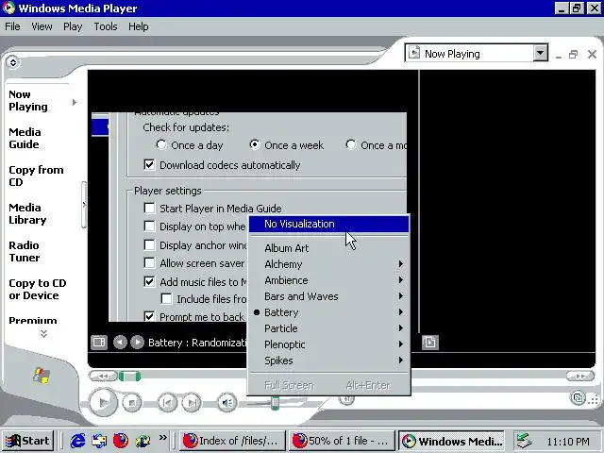Open the View menu

(42, 26)
